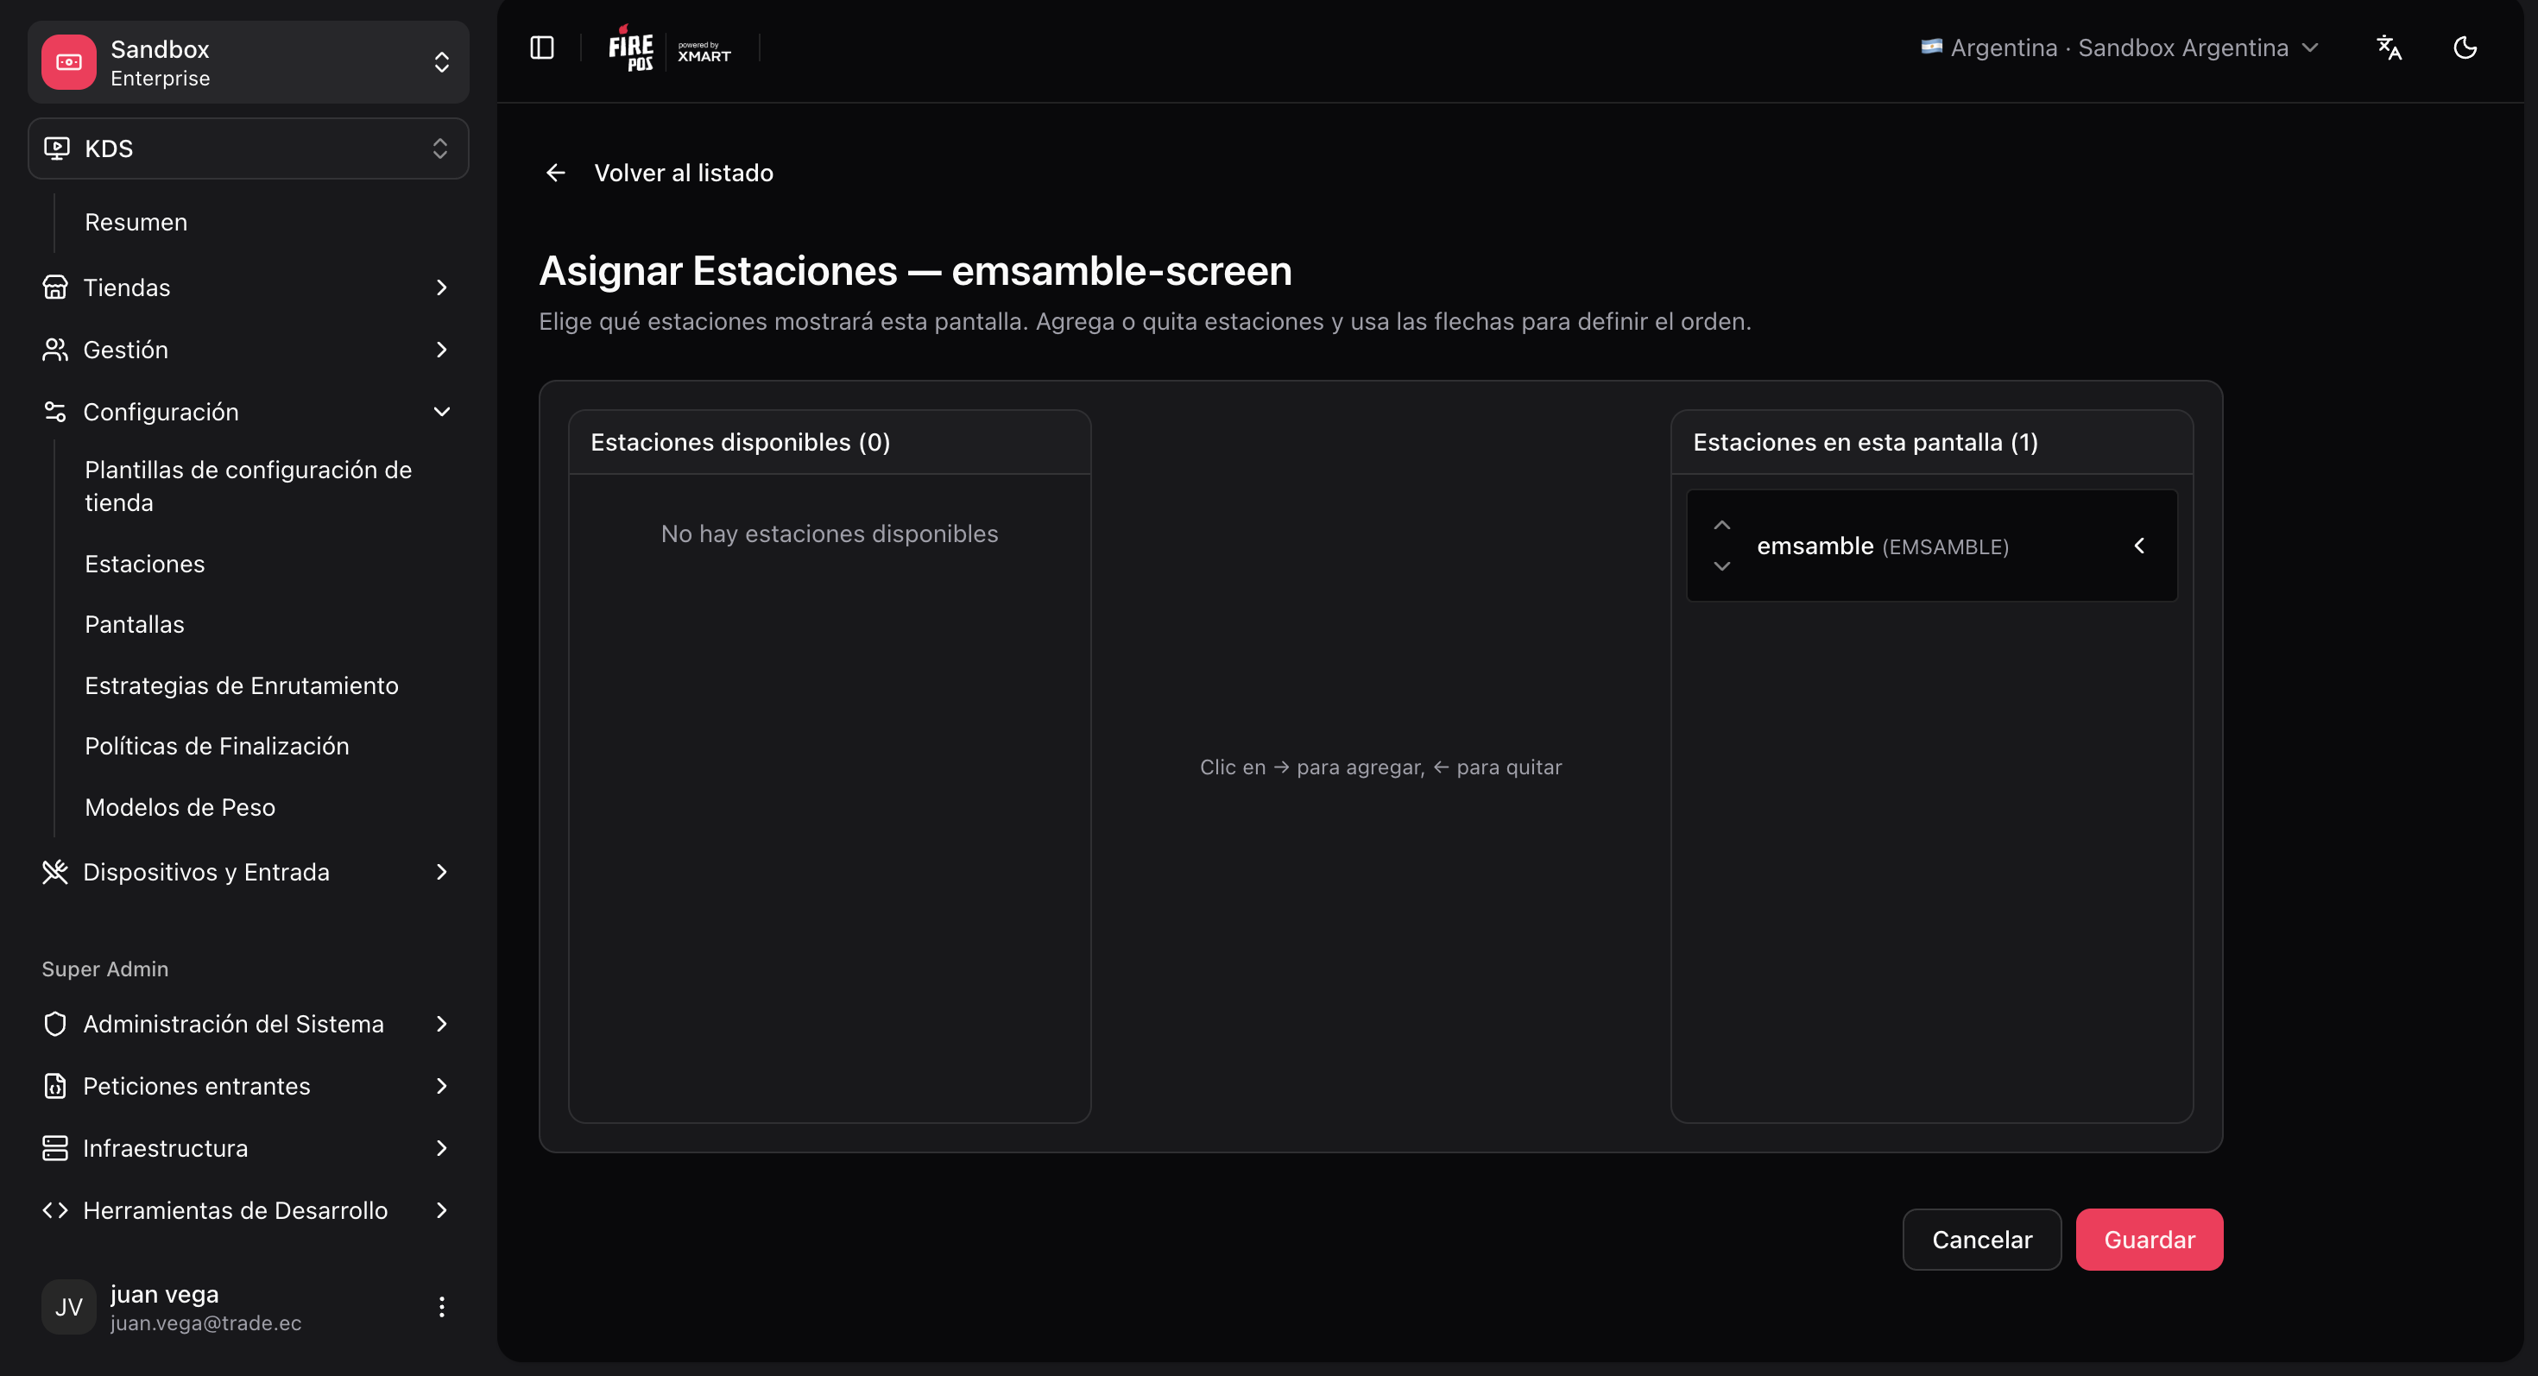The image size is (2538, 1376).
Task: Open Políticas de Finalización
Action: [x=217, y=747]
